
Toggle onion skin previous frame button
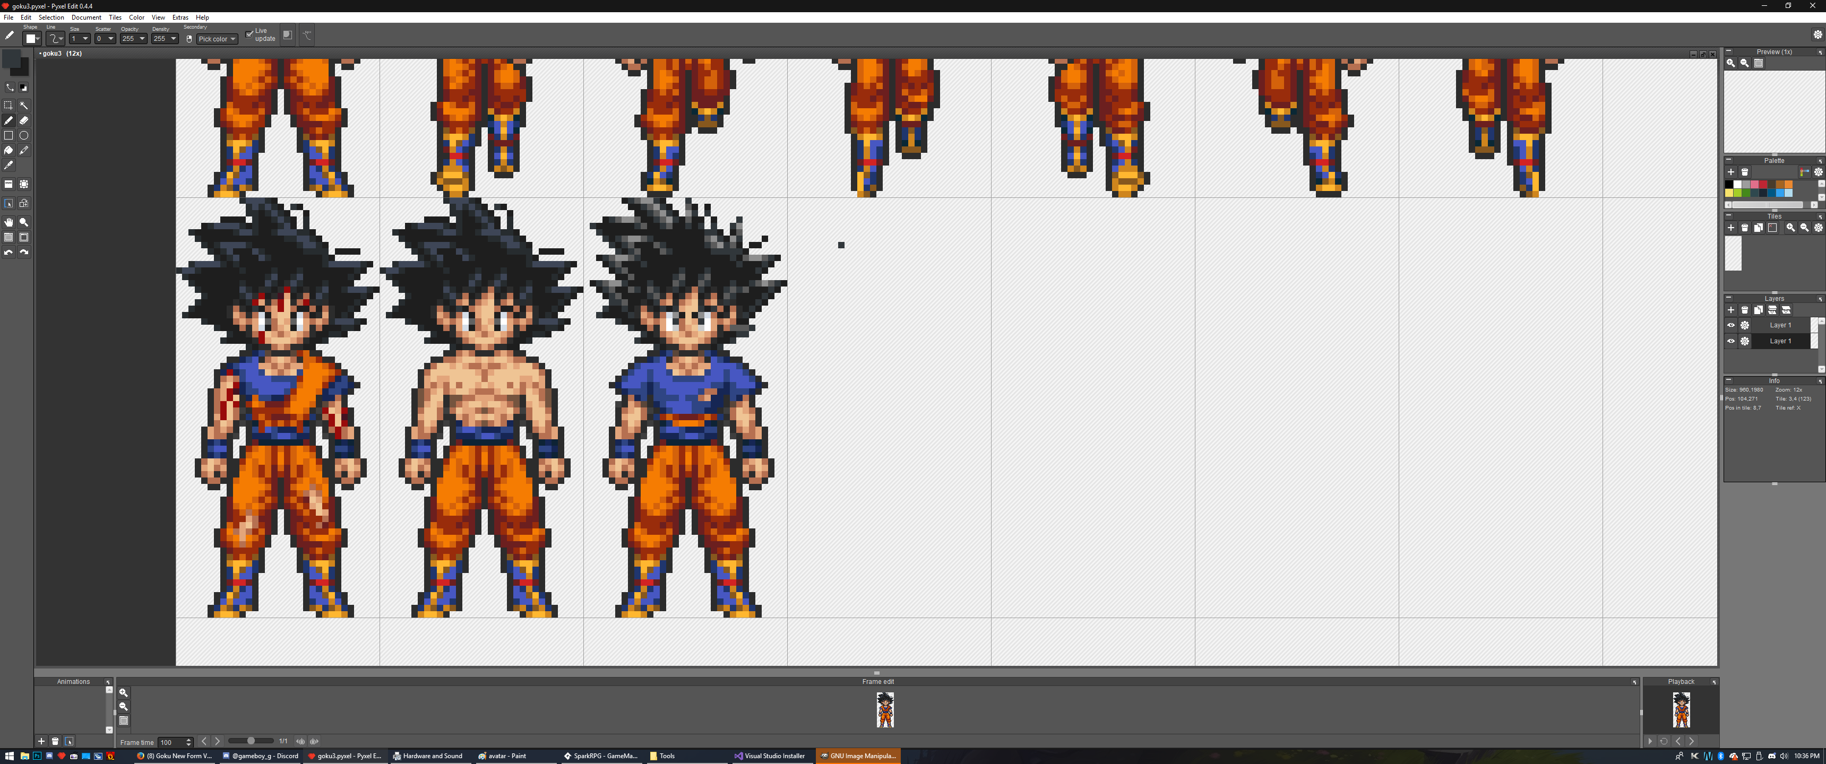pos(300,741)
